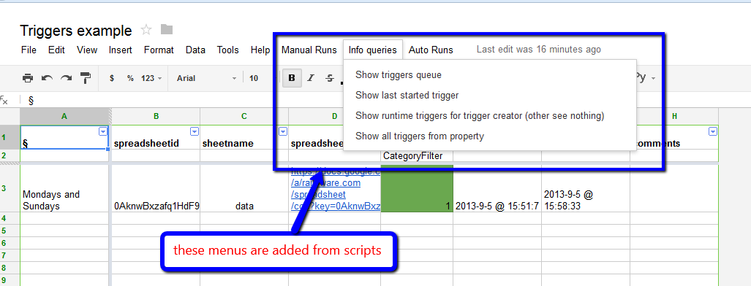Select column C header
This screenshot has height=286, width=751.
244,116
